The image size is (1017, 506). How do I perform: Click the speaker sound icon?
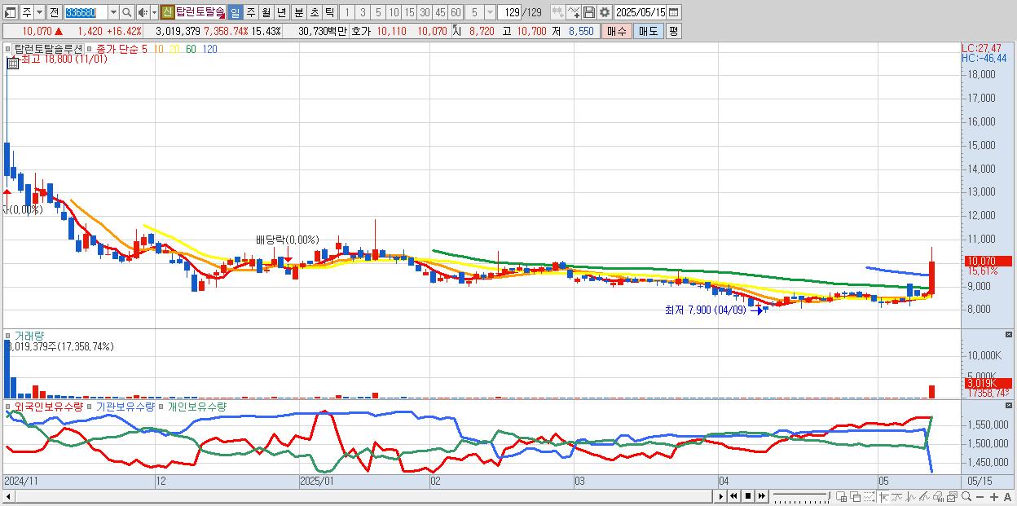pos(143,12)
